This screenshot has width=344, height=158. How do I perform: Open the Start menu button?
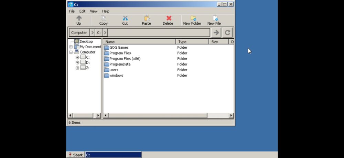pyautogui.click(x=76, y=155)
